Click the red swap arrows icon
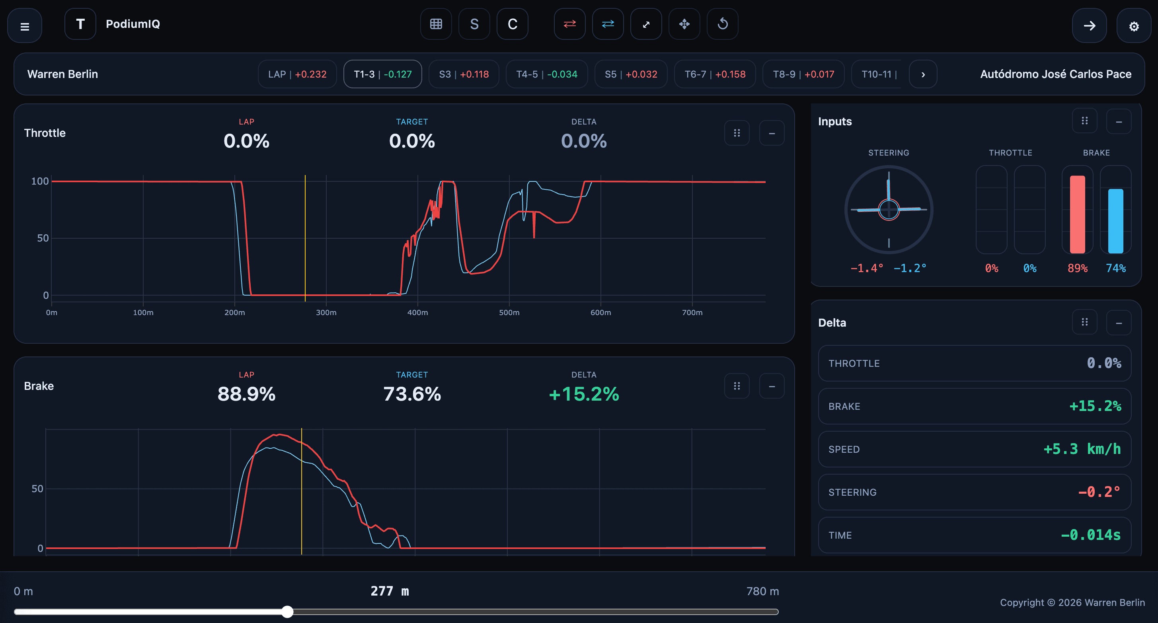The width and height of the screenshot is (1158, 623). click(x=569, y=24)
